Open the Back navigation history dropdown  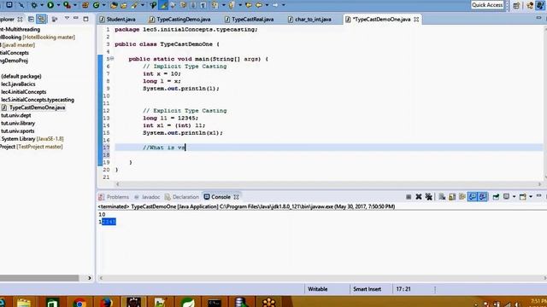click(x=267, y=5)
